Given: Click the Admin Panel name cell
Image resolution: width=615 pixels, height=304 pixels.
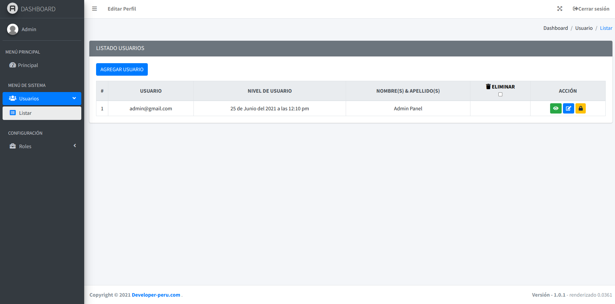Looking at the screenshot, I should point(408,108).
